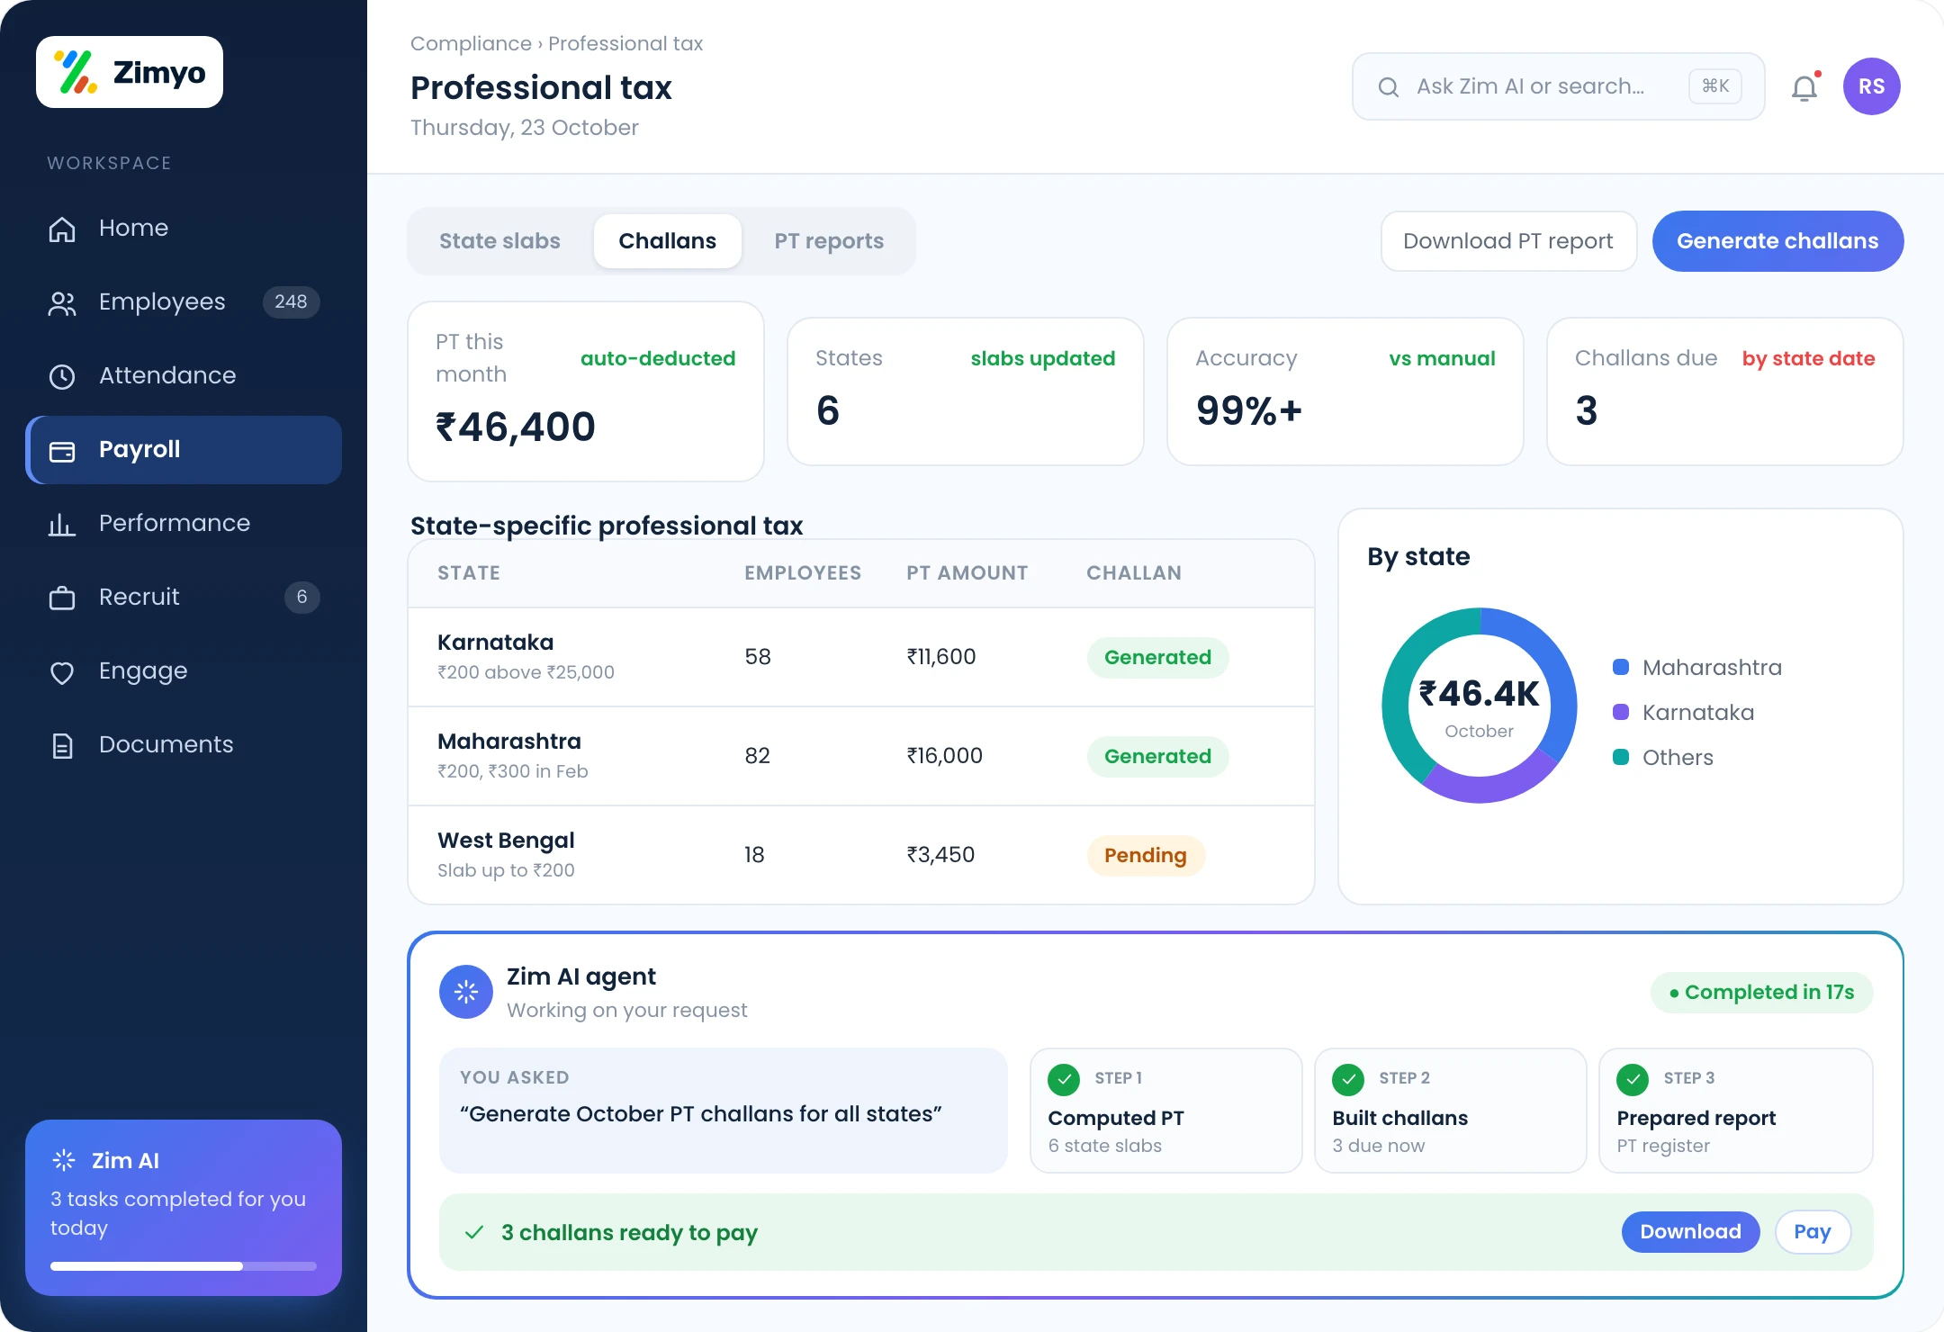
Task: Select the Challans tab
Action: click(x=668, y=241)
